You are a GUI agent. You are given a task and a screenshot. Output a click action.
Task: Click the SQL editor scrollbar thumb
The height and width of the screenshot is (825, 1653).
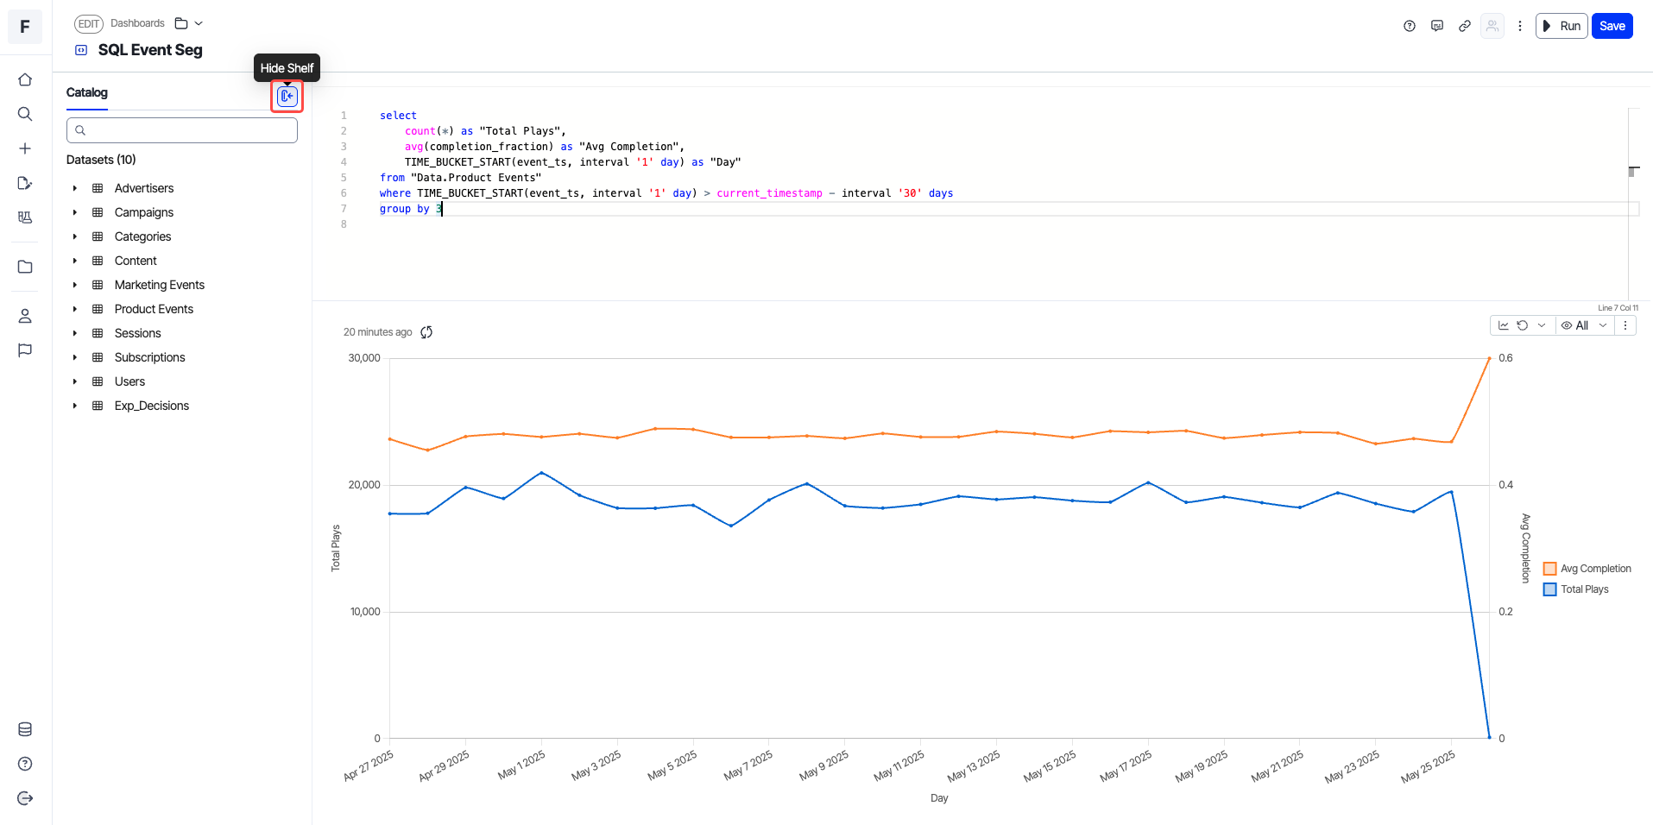pos(1632,171)
